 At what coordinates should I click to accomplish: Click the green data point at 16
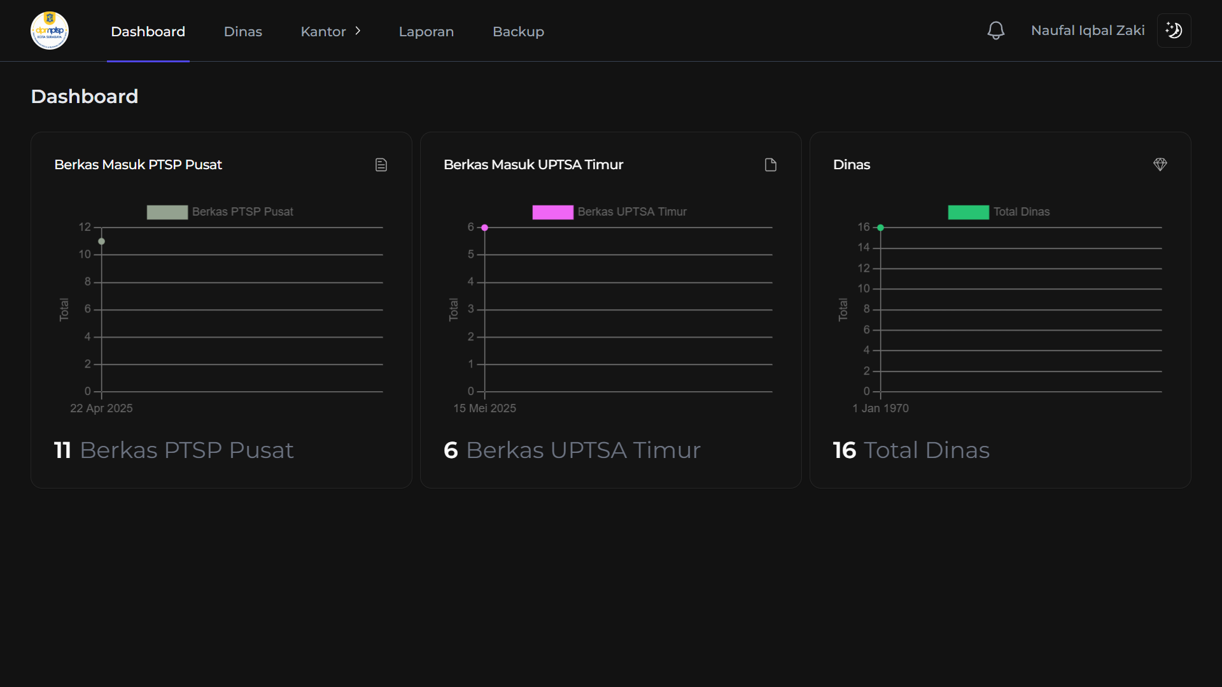coord(880,228)
